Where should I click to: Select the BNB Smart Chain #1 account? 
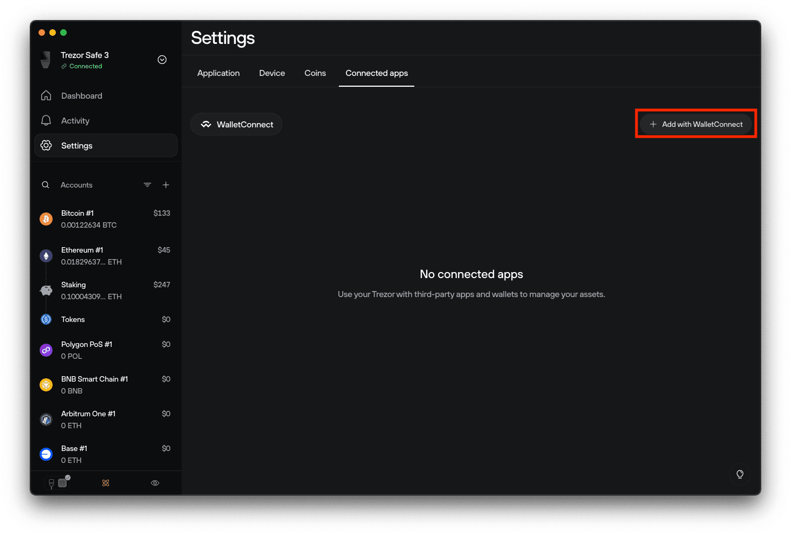point(106,385)
